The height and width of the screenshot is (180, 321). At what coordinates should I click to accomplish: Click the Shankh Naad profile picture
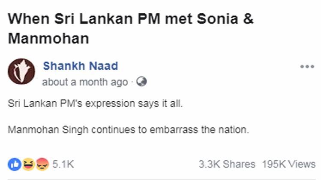(x=21, y=71)
